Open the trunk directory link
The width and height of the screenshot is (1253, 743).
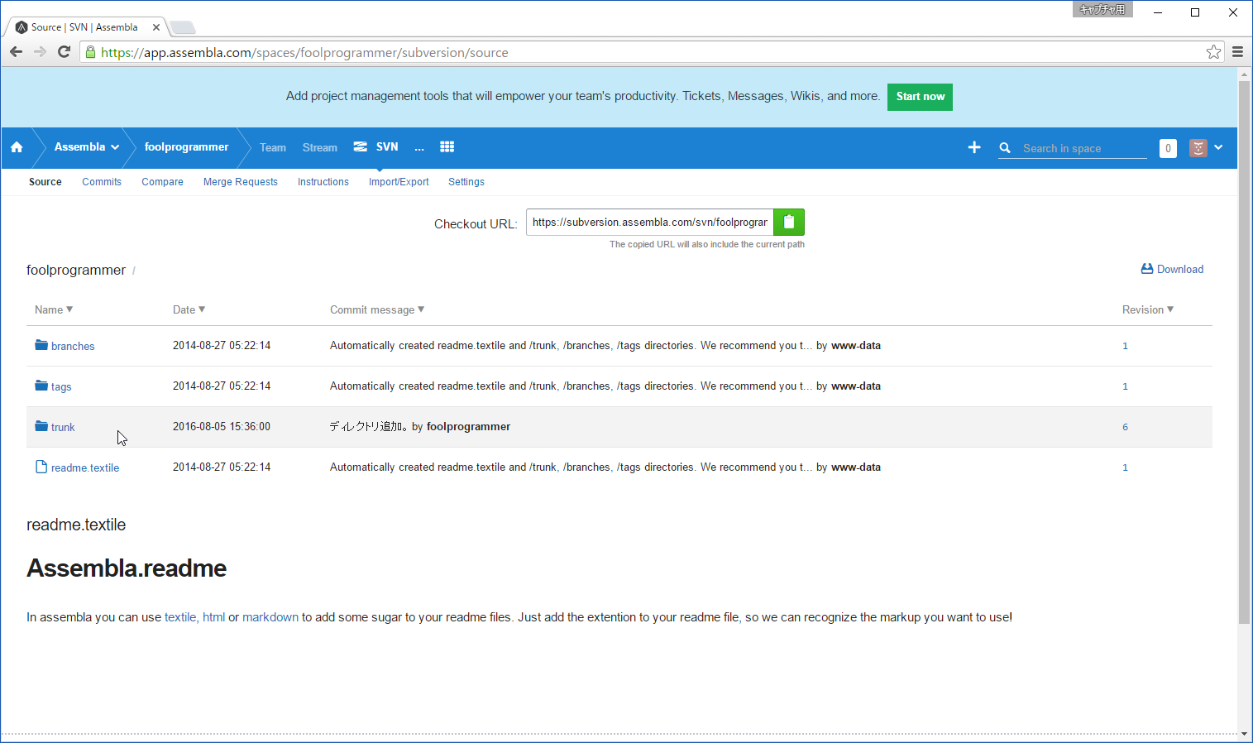coord(63,427)
